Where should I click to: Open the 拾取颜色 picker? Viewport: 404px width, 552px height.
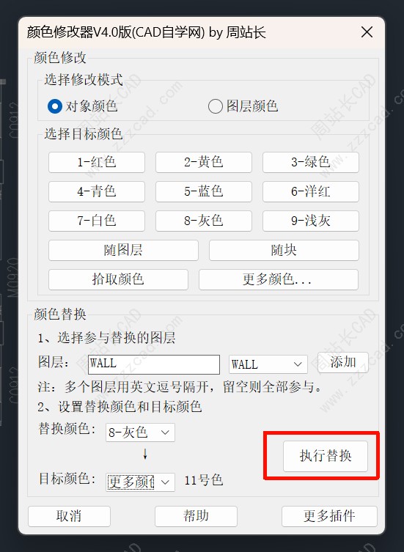coord(118,279)
